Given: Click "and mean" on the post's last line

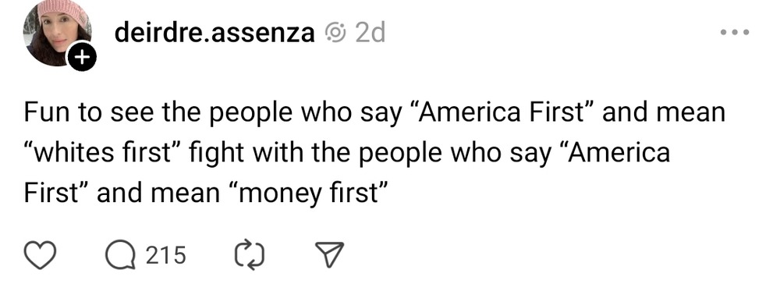Looking at the screenshot, I should click(158, 193).
